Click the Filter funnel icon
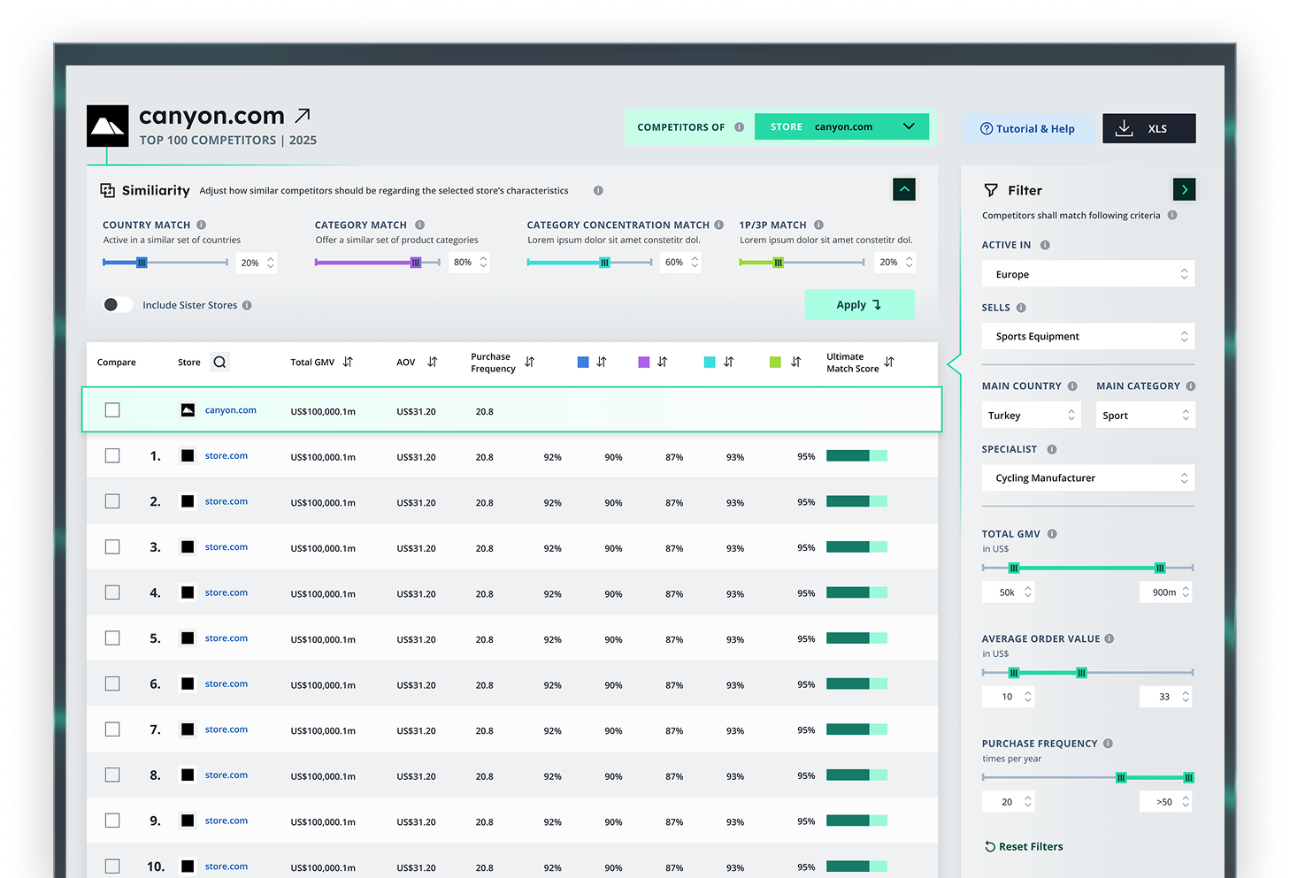The height and width of the screenshot is (878, 1290). (x=991, y=190)
